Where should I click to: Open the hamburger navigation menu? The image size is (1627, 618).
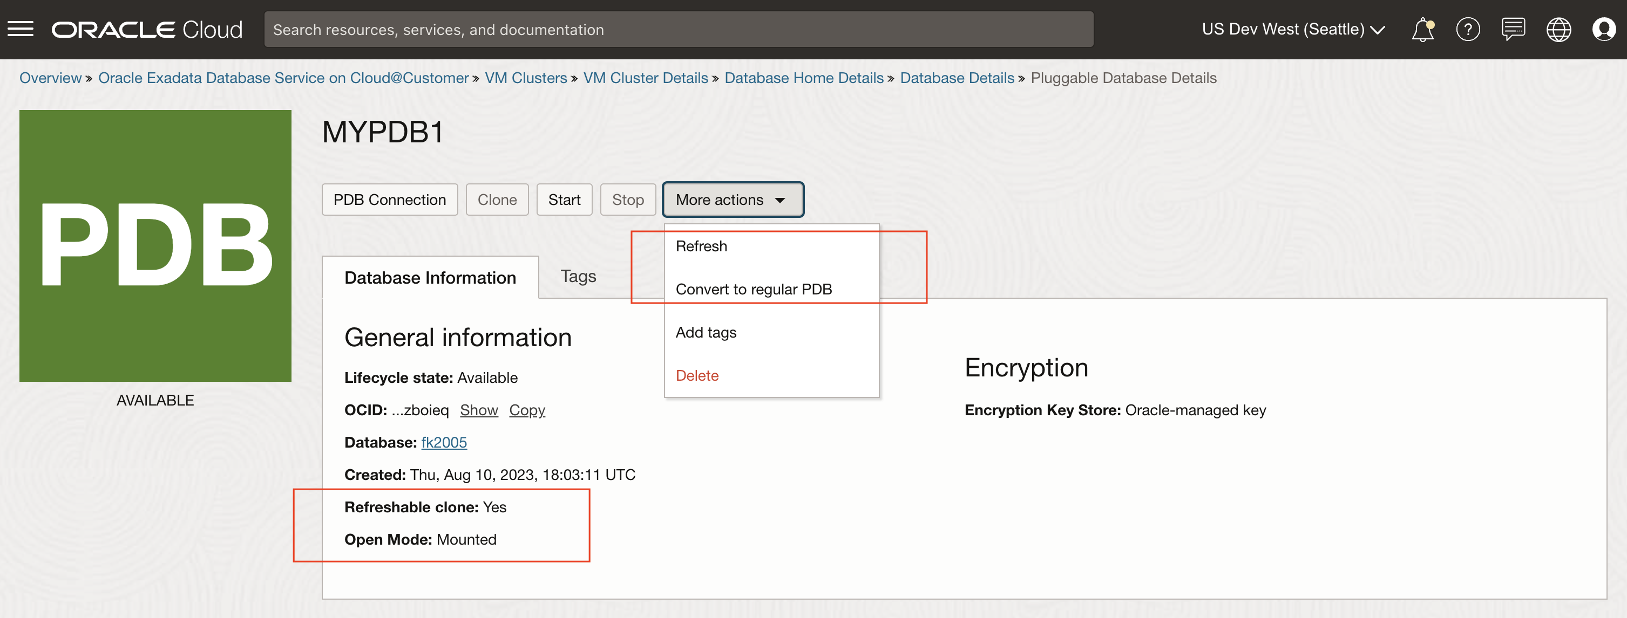point(20,29)
